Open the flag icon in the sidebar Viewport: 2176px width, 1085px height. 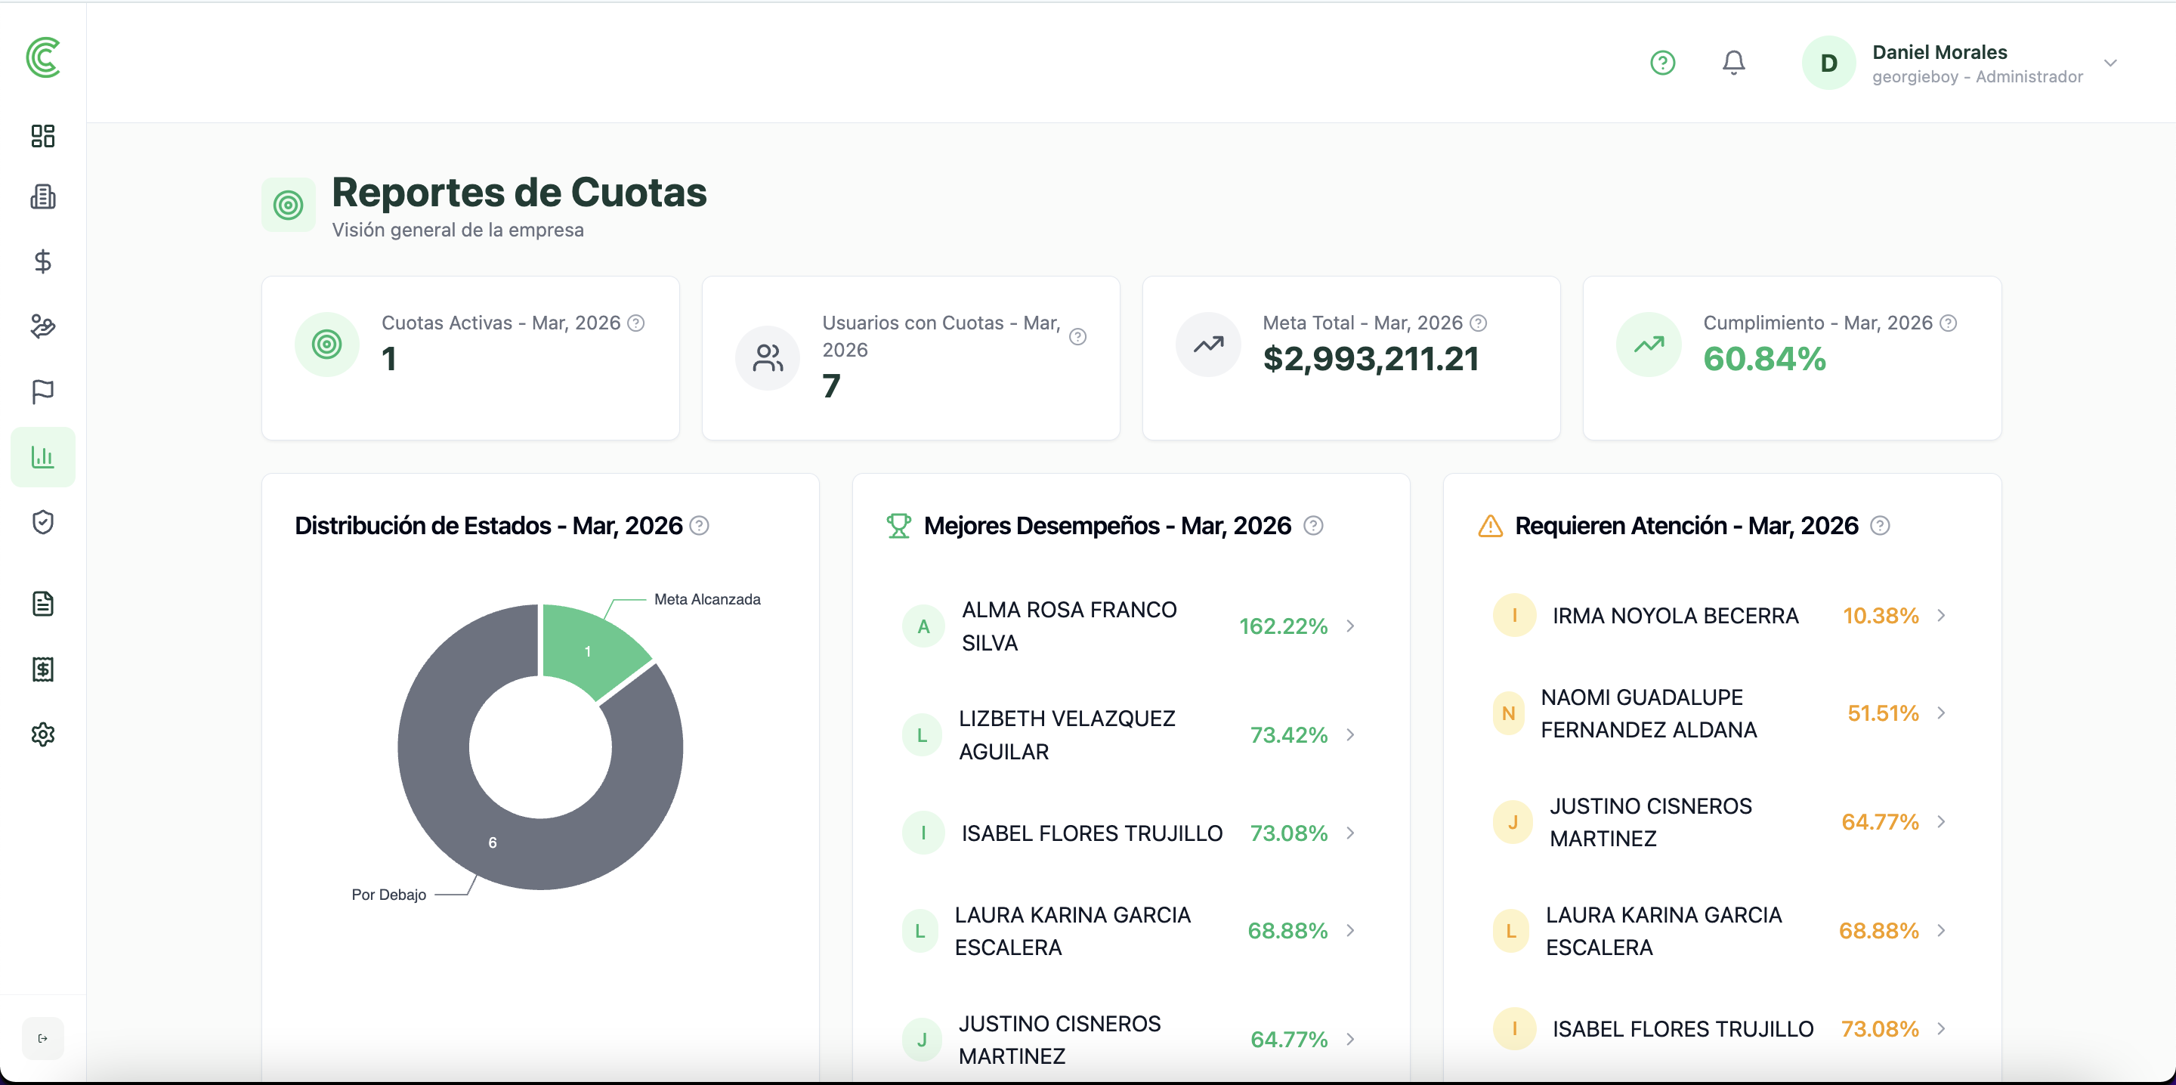pos(42,391)
